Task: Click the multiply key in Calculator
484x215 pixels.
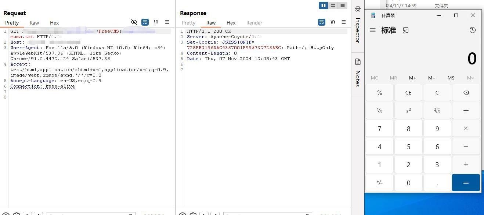Action: (x=466, y=129)
